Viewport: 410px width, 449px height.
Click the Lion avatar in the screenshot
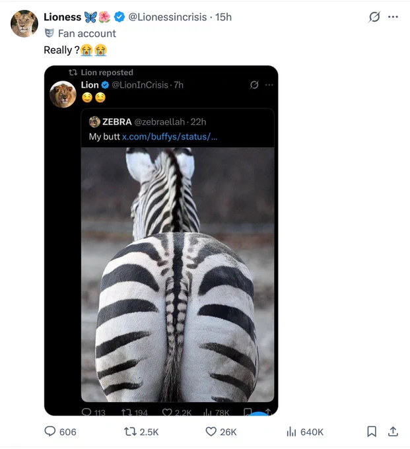click(x=63, y=94)
